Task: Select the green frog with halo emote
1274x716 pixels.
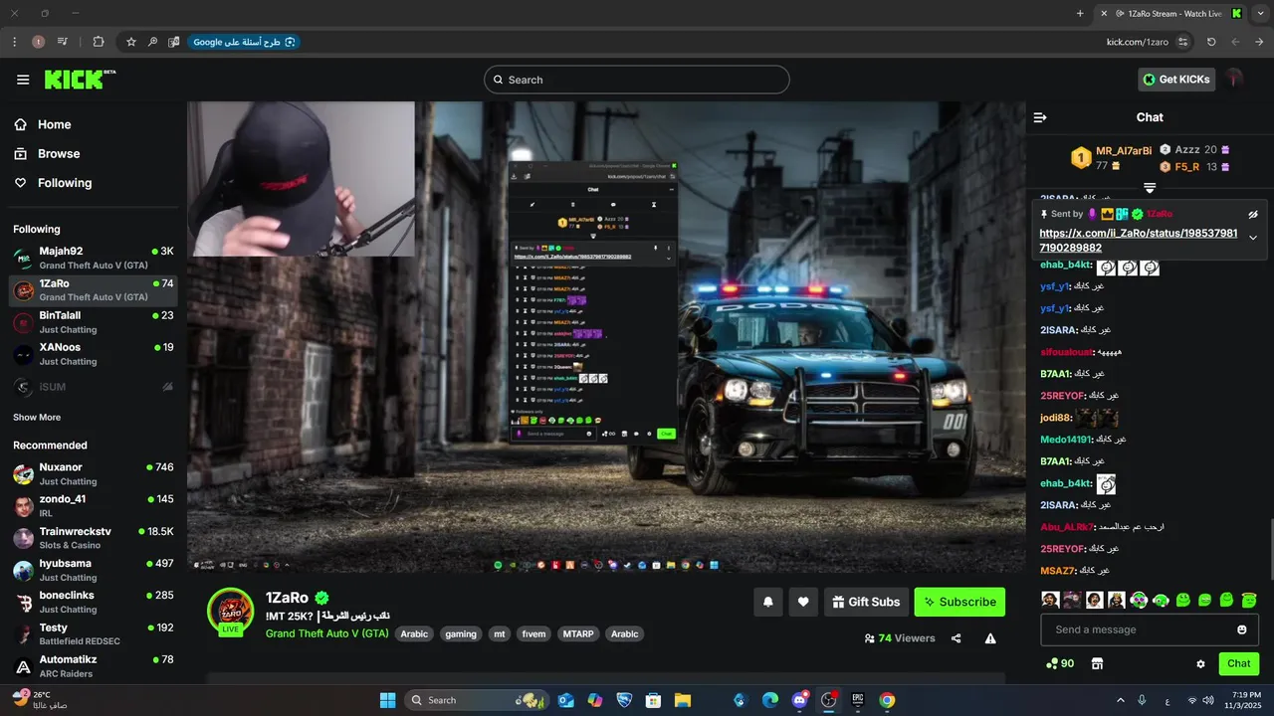Action: point(1248,600)
